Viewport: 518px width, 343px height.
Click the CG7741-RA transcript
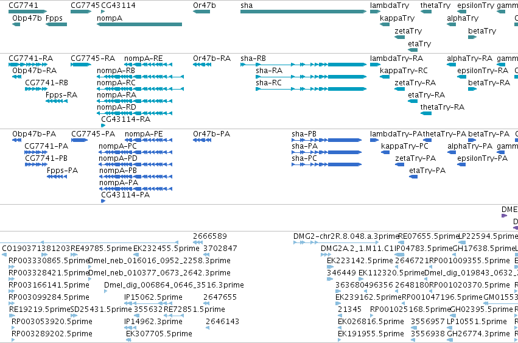[x=28, y=65]
